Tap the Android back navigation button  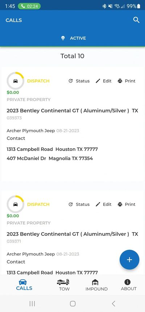pos(113,303)
